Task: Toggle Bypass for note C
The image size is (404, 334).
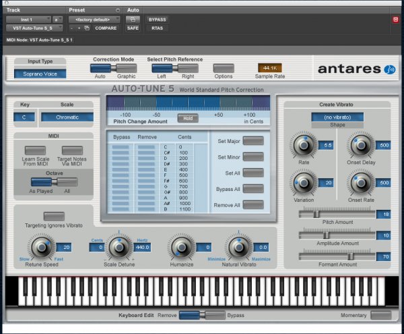Action: tap(121, 147)
